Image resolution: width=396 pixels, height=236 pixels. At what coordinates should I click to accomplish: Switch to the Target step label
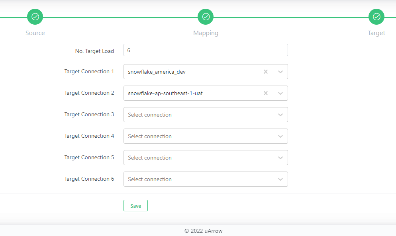click(x=376, y=33)
